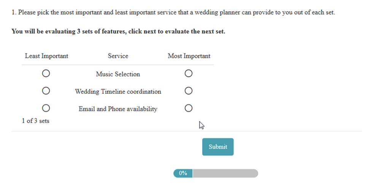Mark Wedding Timeline coordination as least important
This screenshot has height=192, width=370.
coord(46,91)
